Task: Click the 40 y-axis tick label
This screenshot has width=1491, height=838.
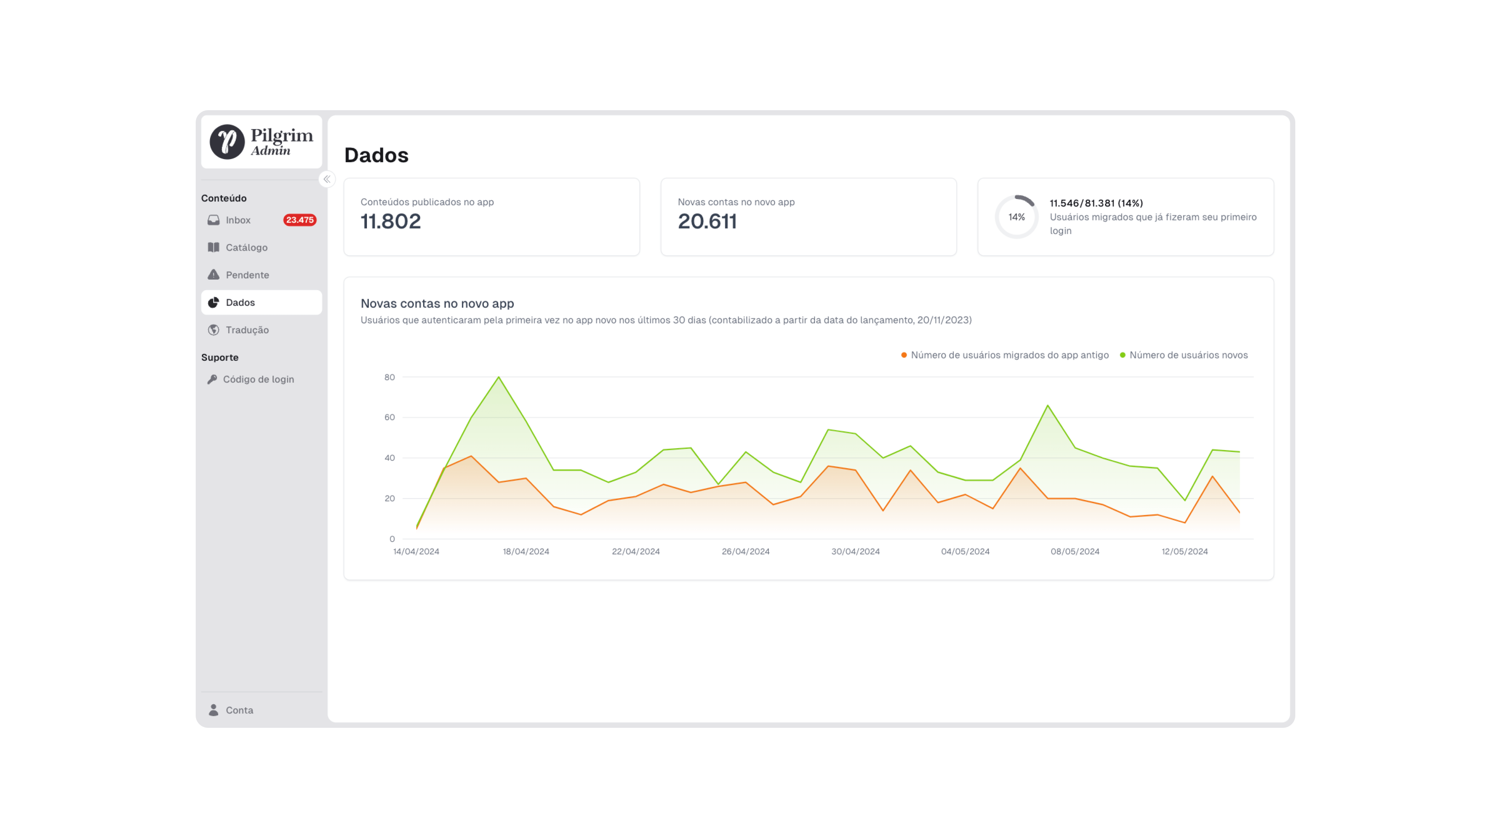Action: [389, 458]
